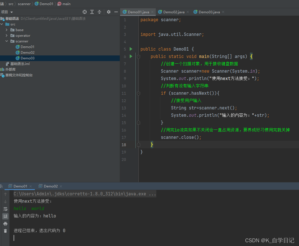Close the Demo03.java editor tab
The width and height of the screenshot is (299, 246).
click(x=223, y=12)
